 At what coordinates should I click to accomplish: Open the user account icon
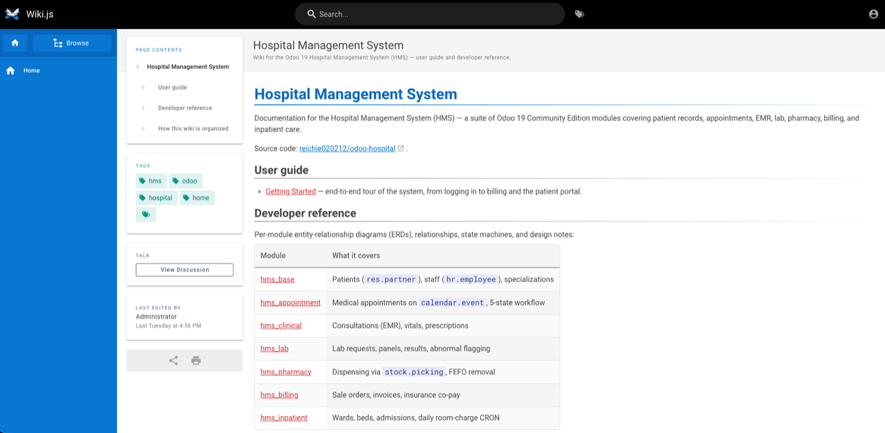tap(874, 14)
